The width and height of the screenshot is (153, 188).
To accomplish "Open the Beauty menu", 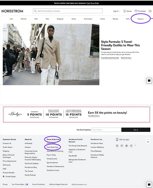I will [x=115, y=19].
